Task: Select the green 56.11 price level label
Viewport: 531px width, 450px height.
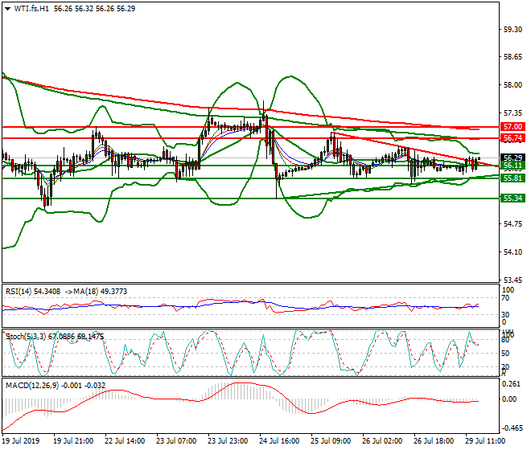Action: (512, 166)
